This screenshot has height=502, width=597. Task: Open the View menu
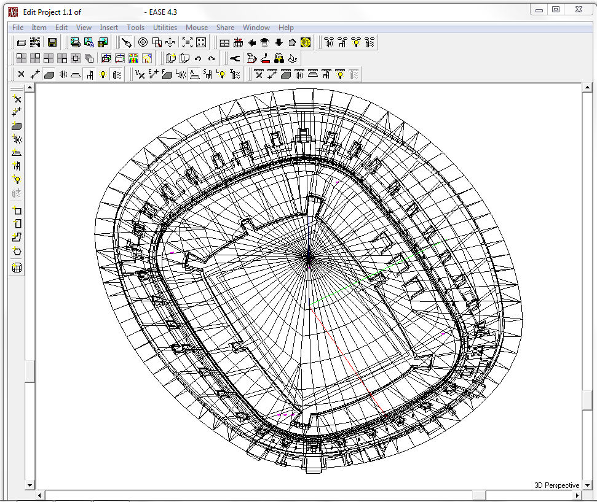[x=84, y=28]
